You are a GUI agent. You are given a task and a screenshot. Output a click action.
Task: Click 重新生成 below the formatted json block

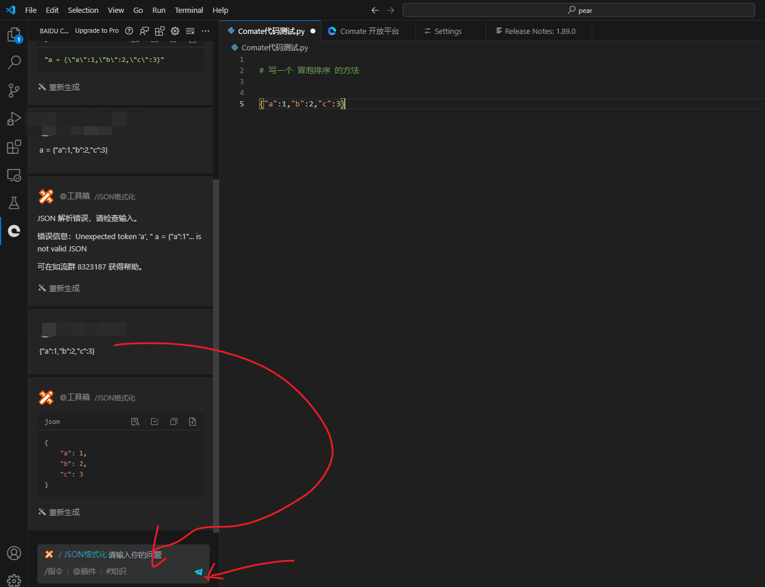point(59,512)
